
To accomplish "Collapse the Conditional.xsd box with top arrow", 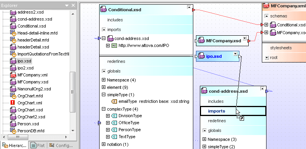I will [189, 7].
